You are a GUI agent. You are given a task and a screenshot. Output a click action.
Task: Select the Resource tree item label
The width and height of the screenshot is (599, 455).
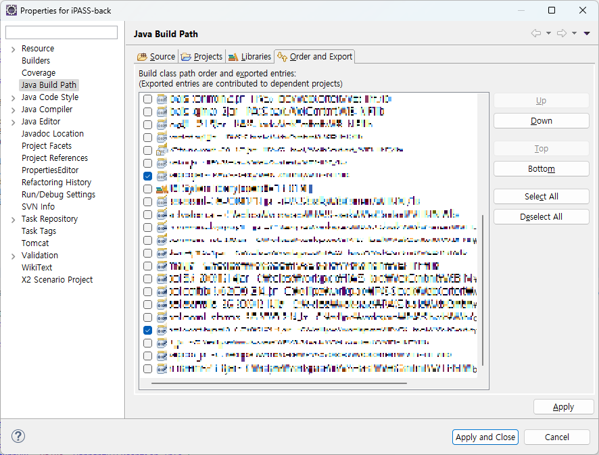(x=38, y=49)
